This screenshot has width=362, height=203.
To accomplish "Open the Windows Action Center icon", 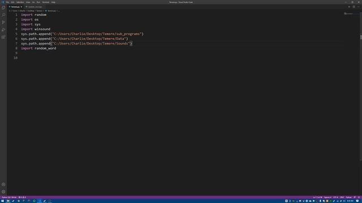I will [x=357, y=201].
